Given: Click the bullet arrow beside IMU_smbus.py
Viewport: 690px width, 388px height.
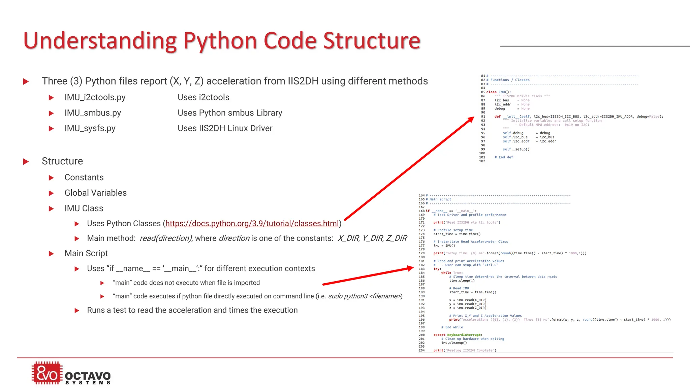Looking at the screenshot, I should (x=51, y=113).
